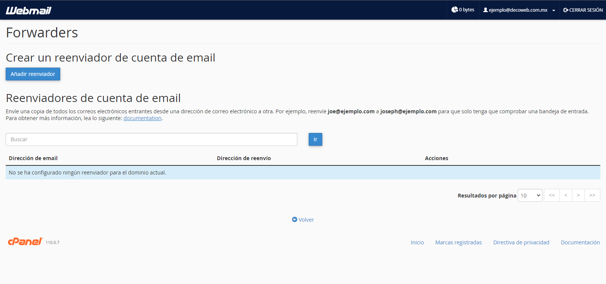This screenshot has height=284, width=606.
Task: Focus the Buscar search field
Action: pos(151,139)
